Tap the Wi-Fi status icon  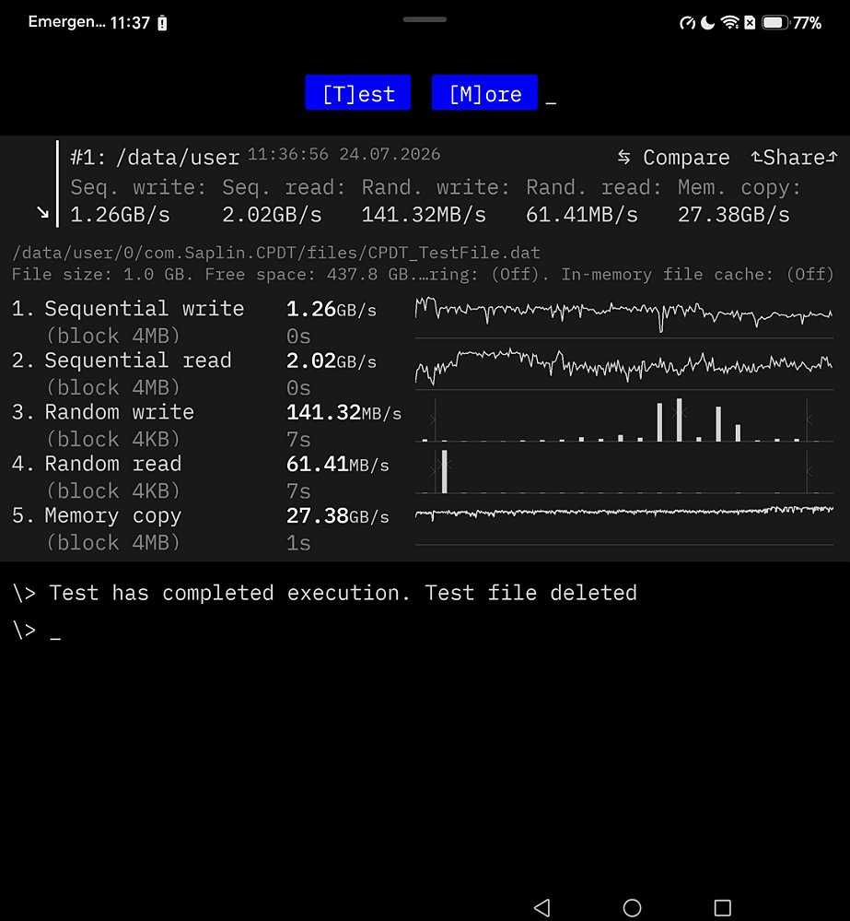729,23
